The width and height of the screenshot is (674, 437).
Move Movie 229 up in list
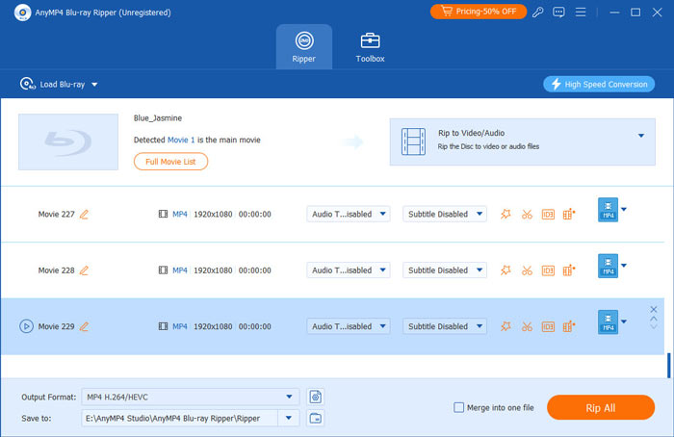pos(654,319)
